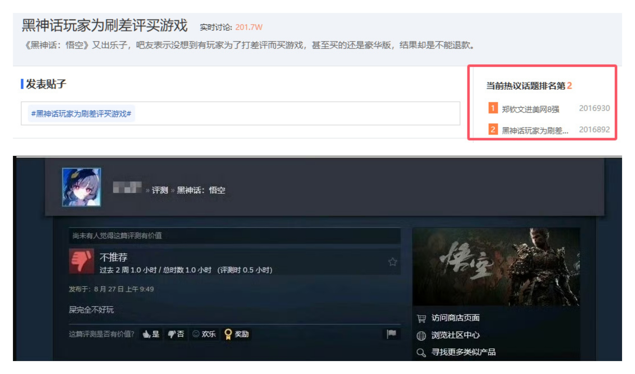
Task: Click the red thumbs-down not-recommended icon
Action: (81, 261)
